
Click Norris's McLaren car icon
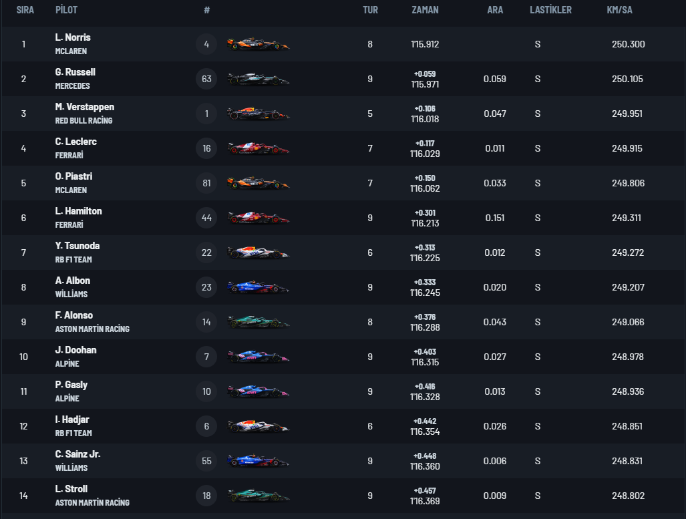[x=258, y=45]
